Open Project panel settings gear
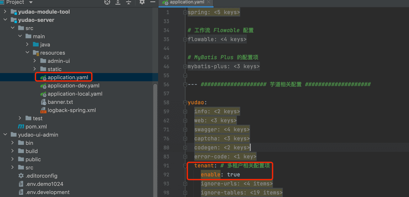 (142, 2)
